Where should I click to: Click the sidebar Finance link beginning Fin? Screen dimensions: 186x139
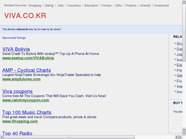point(179,81)
